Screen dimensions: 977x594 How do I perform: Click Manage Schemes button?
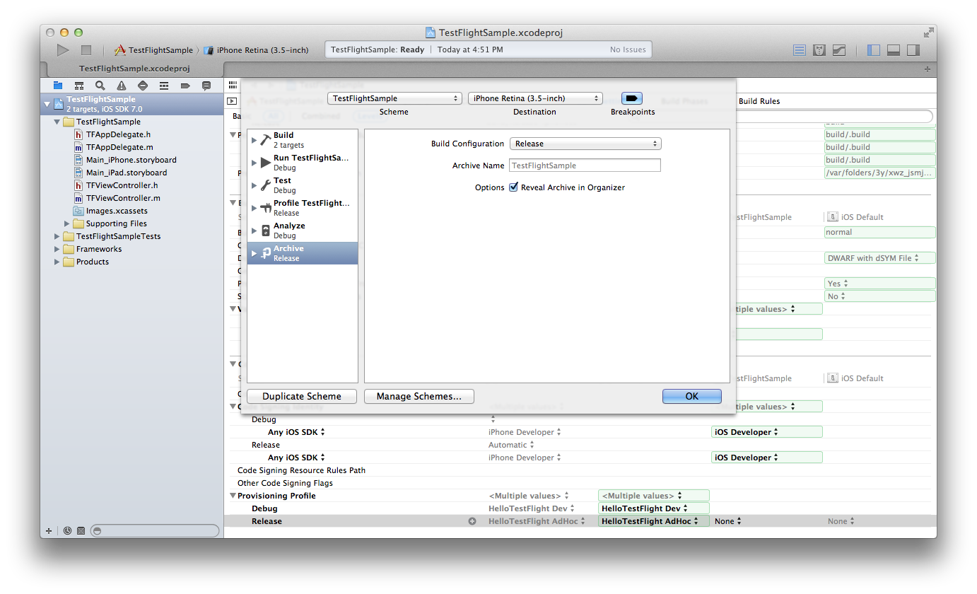coord(419,396)
